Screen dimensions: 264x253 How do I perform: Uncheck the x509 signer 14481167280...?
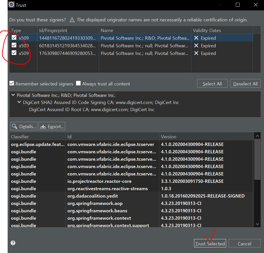click(x=14, y=38)
